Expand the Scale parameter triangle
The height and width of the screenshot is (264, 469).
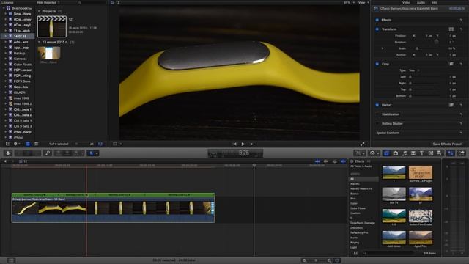(383, 48)
